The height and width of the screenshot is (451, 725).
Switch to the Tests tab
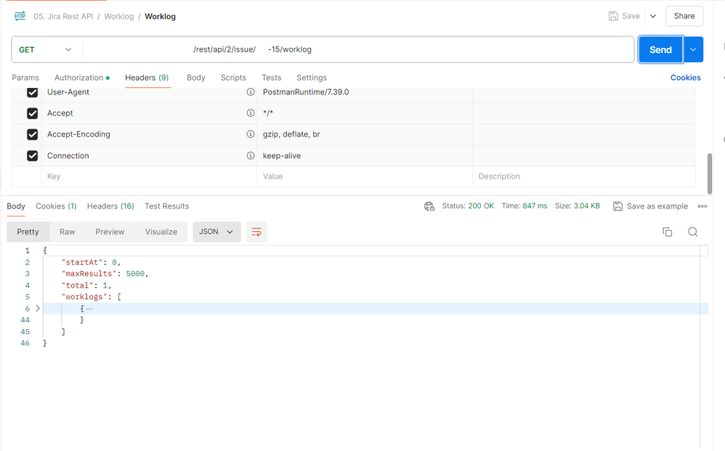(271, 77)
